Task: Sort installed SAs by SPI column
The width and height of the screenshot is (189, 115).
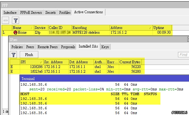Action: click(x=31, y=62)
